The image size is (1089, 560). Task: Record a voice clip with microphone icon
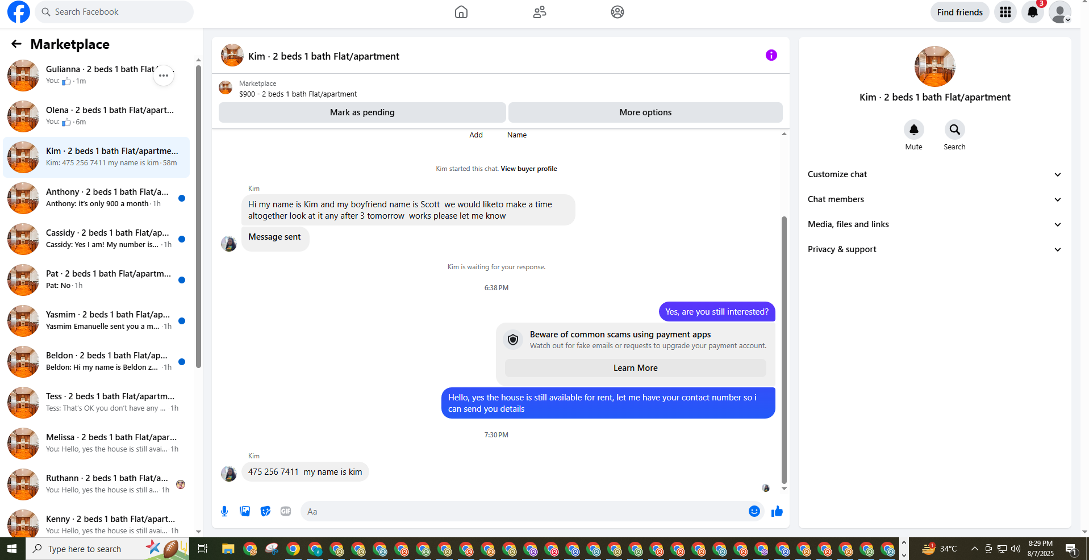coord(224,511)
